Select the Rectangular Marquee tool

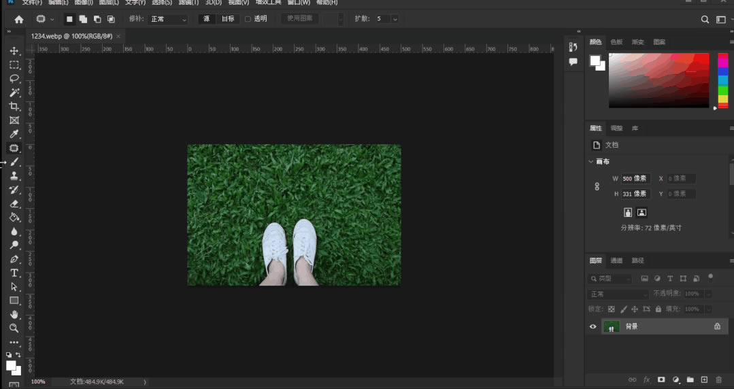coord(14,65)
